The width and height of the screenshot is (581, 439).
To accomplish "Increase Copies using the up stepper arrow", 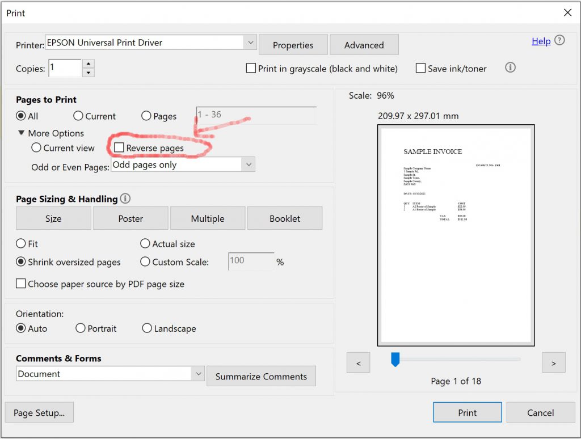I will click(x=89, y=64).
